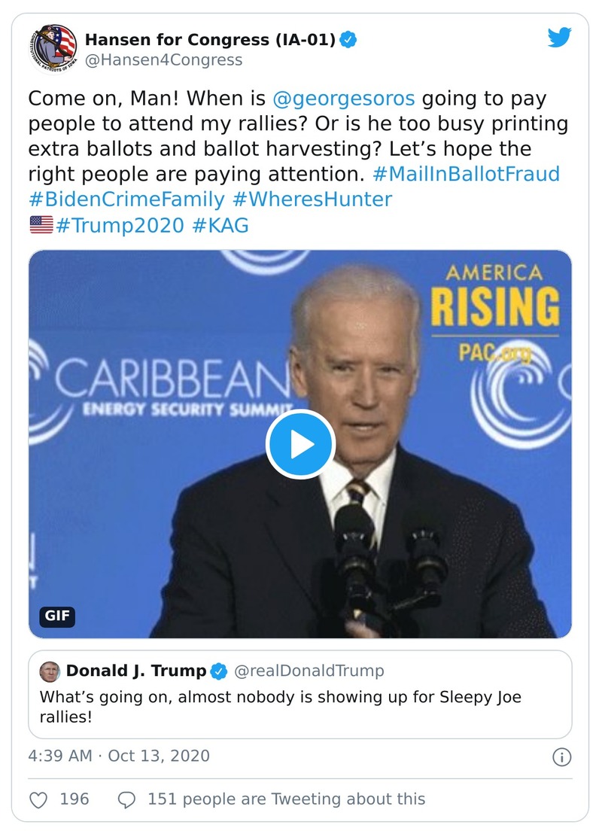Click the blue verified badge beside Hansen for Congress
Image resolution: width=602 pixels, height=837 pixels.
pos(348,39)
